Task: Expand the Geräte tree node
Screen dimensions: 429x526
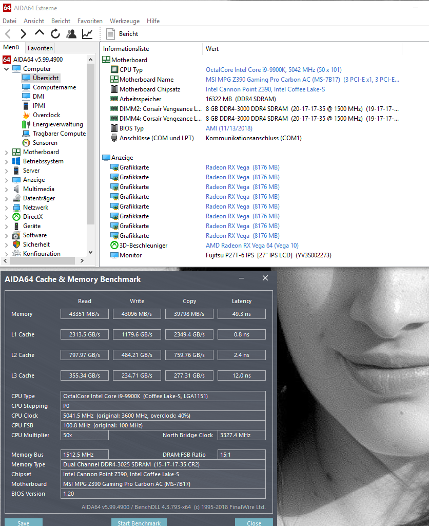Action: [6, 227]
